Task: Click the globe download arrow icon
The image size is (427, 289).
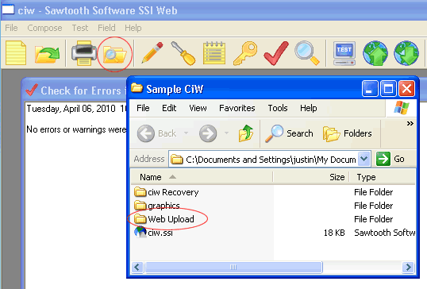Action: 406,53
